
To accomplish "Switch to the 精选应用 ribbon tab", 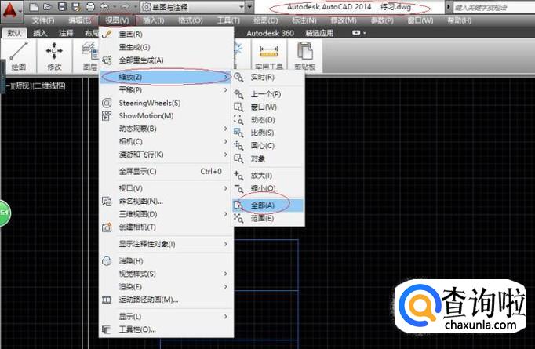I will pyautogui.click(x=319, y=33).
